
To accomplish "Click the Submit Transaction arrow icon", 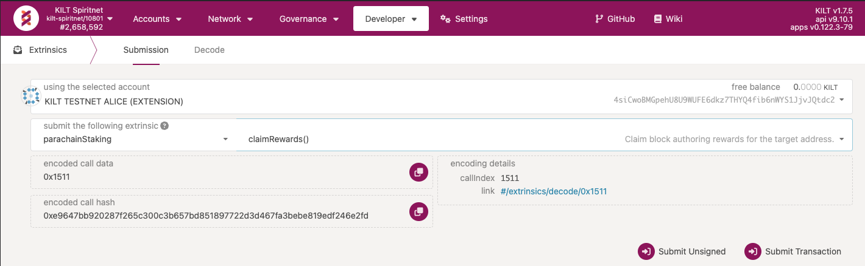I will click(753, 251).
